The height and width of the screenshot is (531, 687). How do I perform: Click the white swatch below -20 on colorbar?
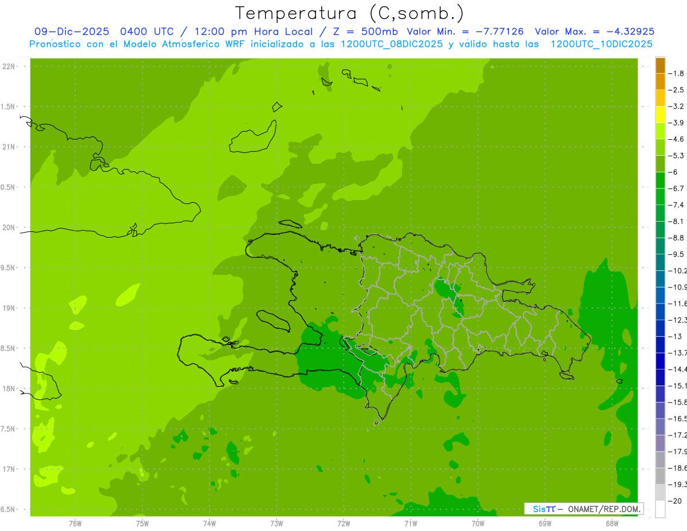tap(660, 509)
